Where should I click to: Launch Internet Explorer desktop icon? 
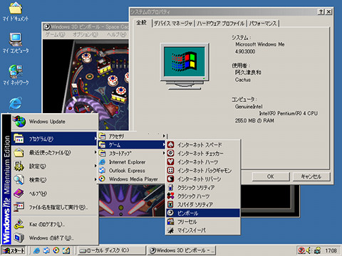click(x=16, y=103)
